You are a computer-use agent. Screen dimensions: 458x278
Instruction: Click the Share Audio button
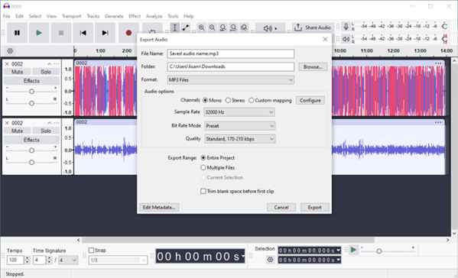[x=313, y=27]
